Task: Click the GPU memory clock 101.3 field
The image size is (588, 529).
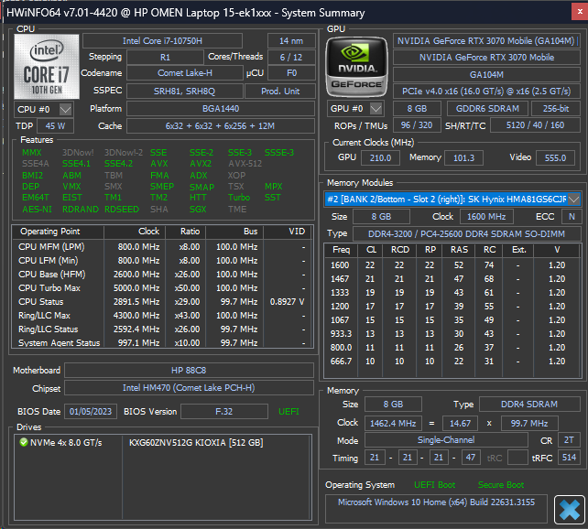Action: (463, 157)
